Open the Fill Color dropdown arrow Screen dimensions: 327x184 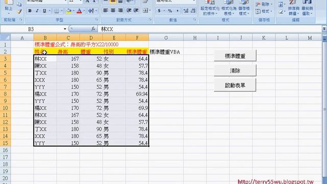tap(74, 11)
